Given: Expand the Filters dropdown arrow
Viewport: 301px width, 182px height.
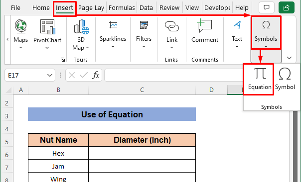Looking at the screenshot, I should click(x=144, y=46).
